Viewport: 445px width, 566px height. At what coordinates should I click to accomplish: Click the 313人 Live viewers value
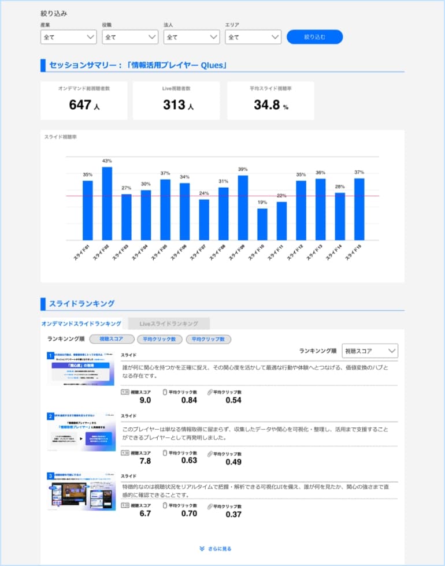click(x=178, y=105)
